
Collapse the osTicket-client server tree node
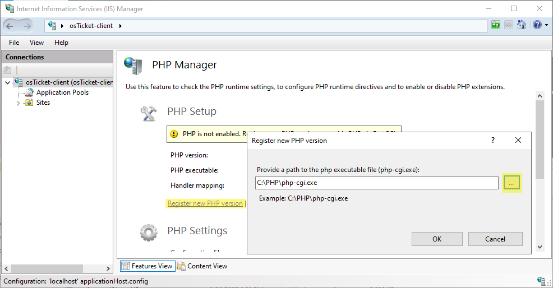pyautogui.click(x=7, y=82)
